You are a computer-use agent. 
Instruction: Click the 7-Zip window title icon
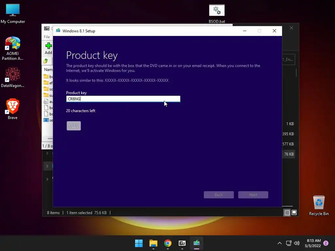point(47,28)
